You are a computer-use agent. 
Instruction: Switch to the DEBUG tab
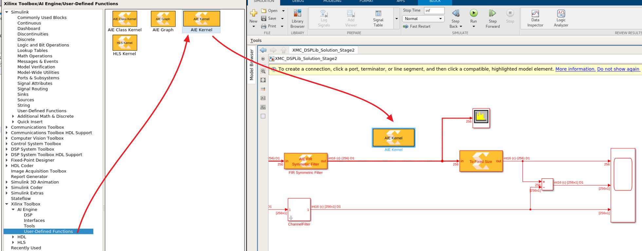pos(298,1)
